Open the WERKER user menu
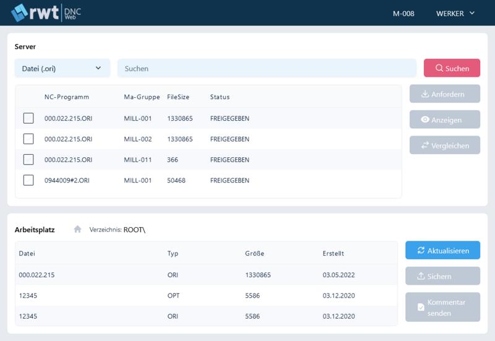 click(455, 14)
